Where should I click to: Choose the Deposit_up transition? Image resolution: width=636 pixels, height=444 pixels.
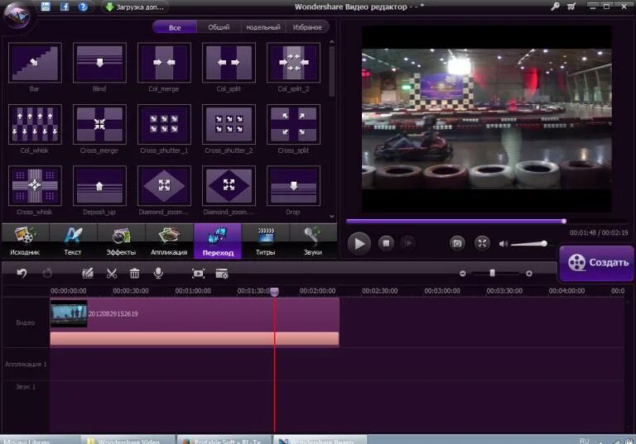click(99, 186)
